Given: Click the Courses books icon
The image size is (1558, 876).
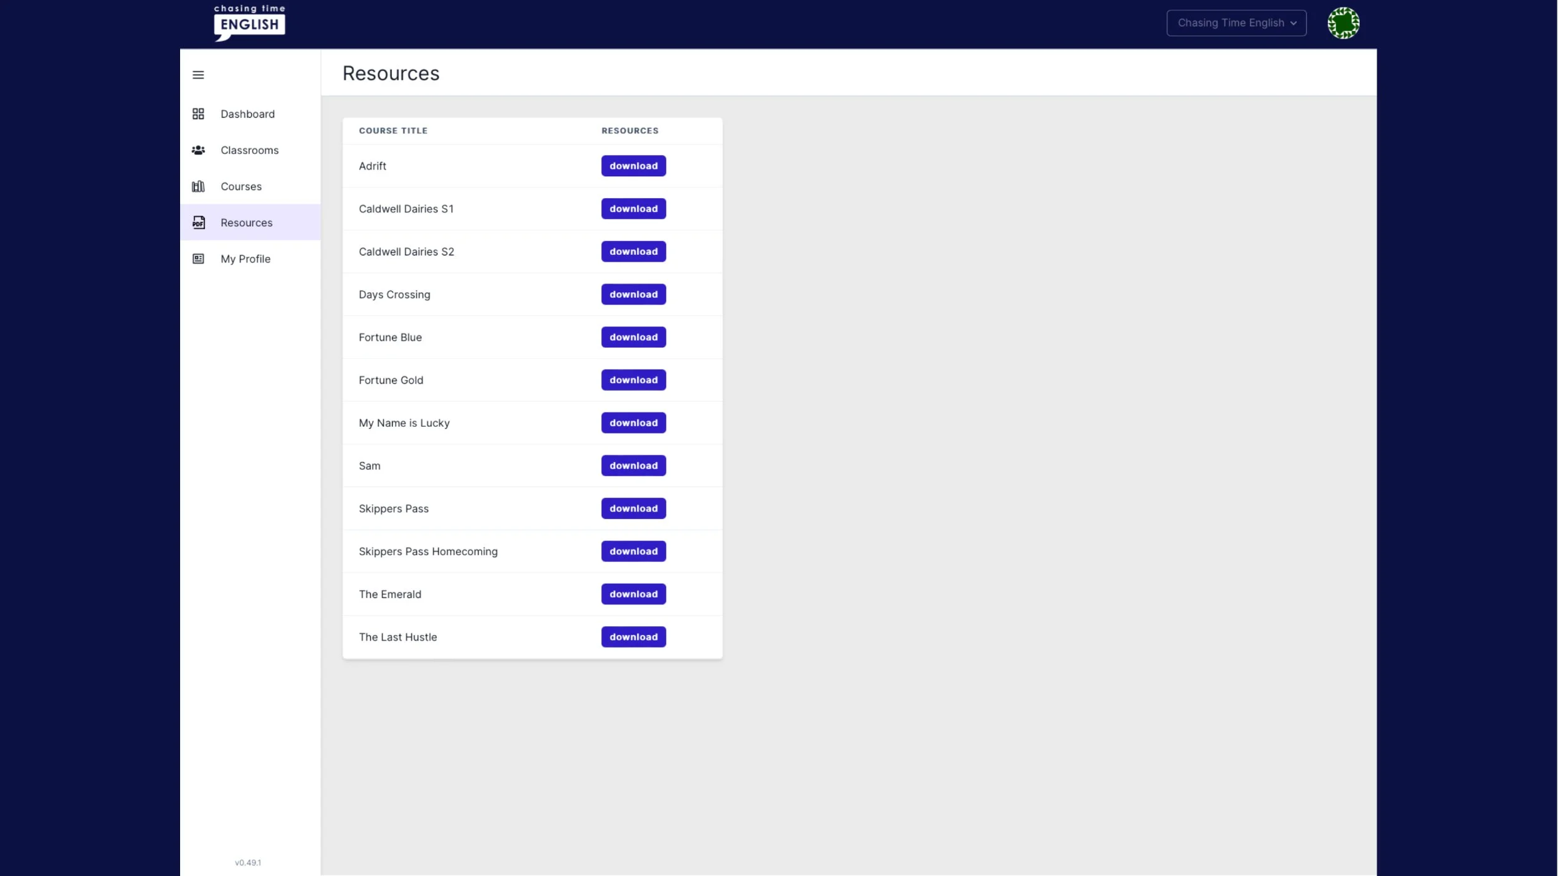Looking at the screenshot, I should pyautogui.click(x=198, y=186).
